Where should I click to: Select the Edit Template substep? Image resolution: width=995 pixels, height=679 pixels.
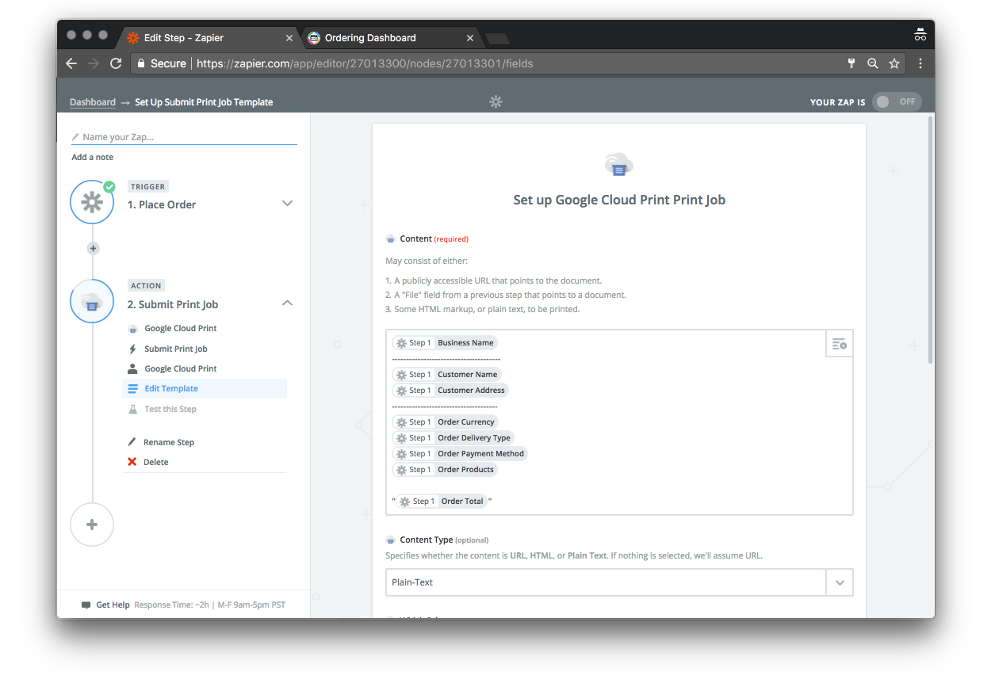[205, 388]
